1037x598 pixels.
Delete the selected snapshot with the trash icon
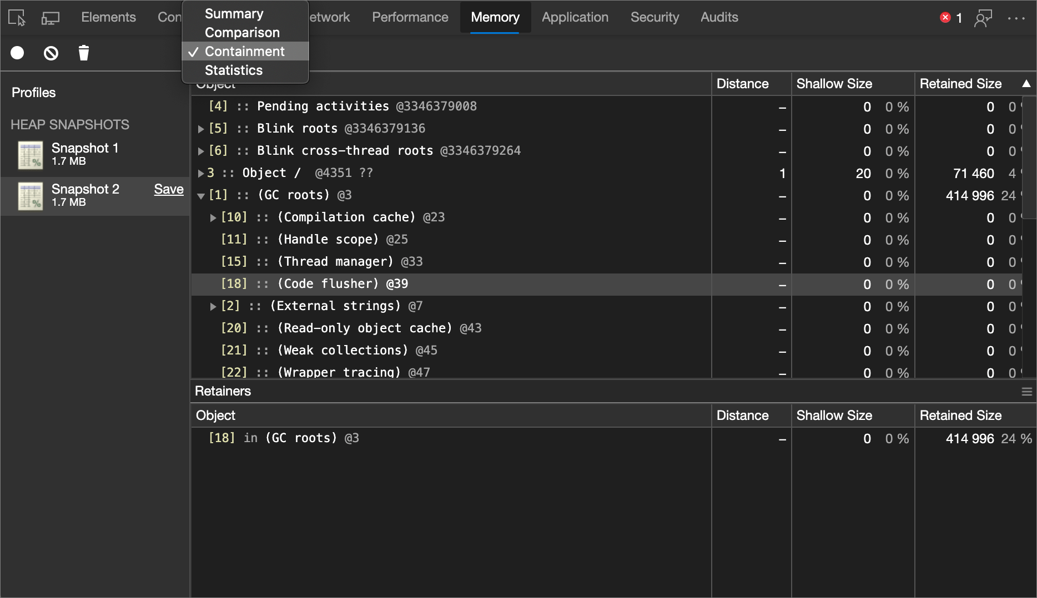83,53
